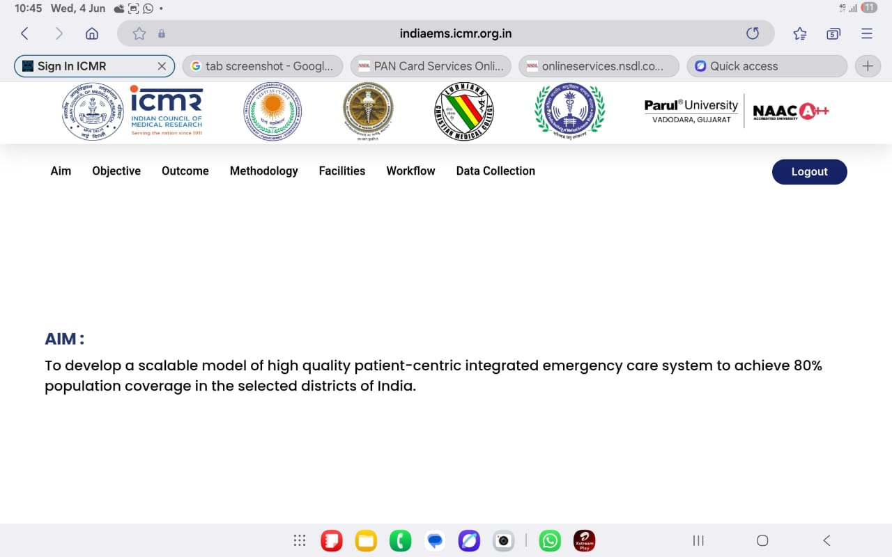Click the aim paragraph starting 'To develop a scalable model'

click(x=433, y=376)
